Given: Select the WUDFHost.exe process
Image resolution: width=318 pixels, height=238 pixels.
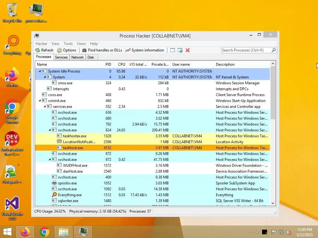Looking at the screenshot, I should click(x=152, y=165).
